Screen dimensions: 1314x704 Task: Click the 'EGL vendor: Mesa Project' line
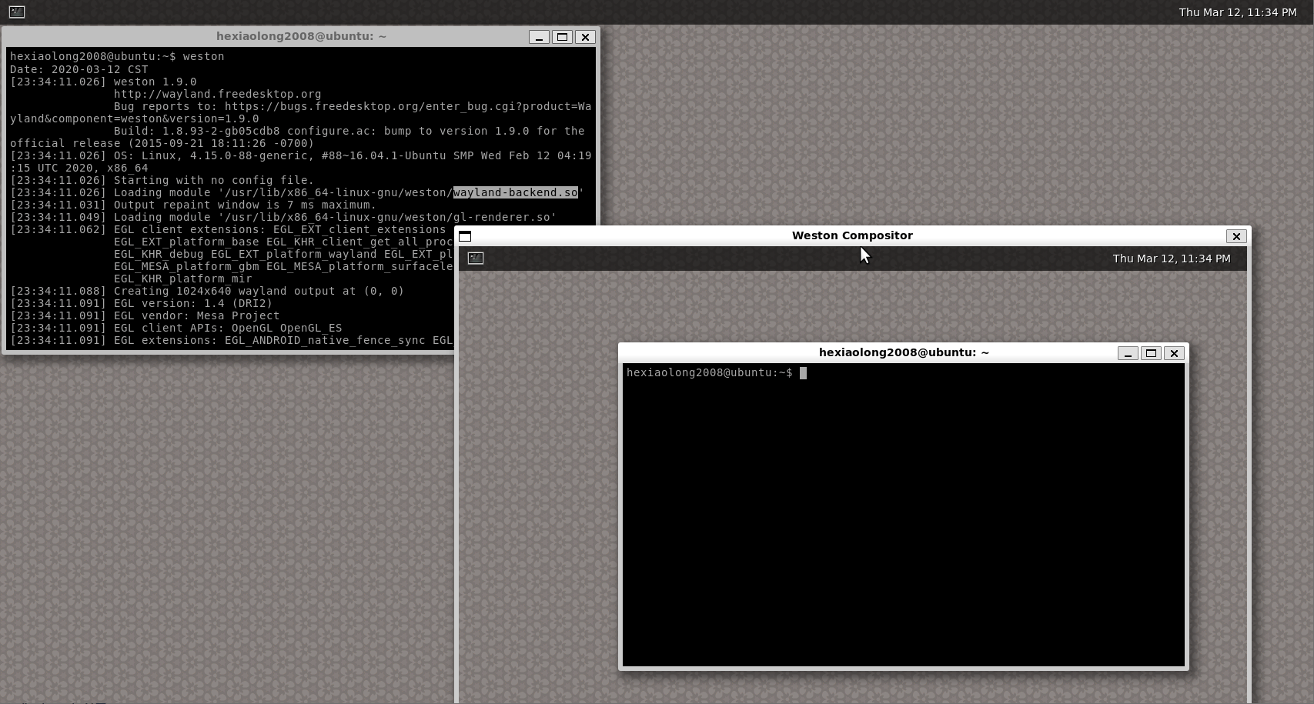point(145,315)
